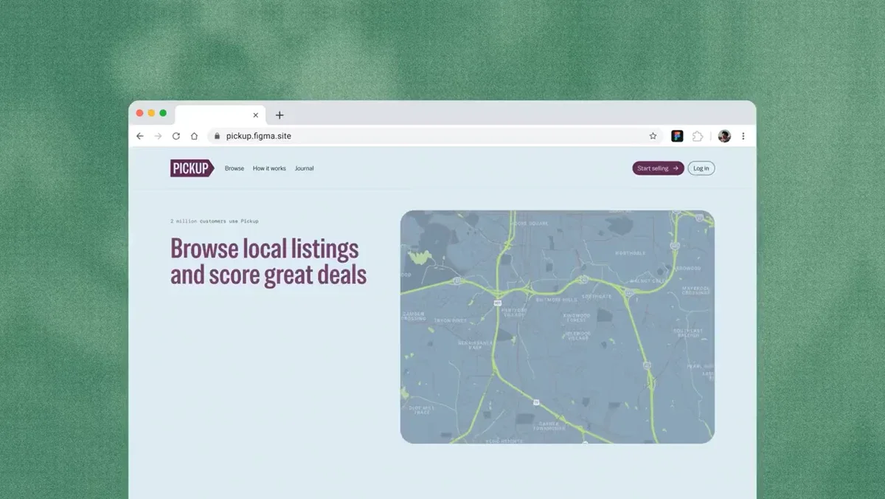The image size is (885, 499).
Task: Bookmark this page with the star
Action: tap(653, 136)
